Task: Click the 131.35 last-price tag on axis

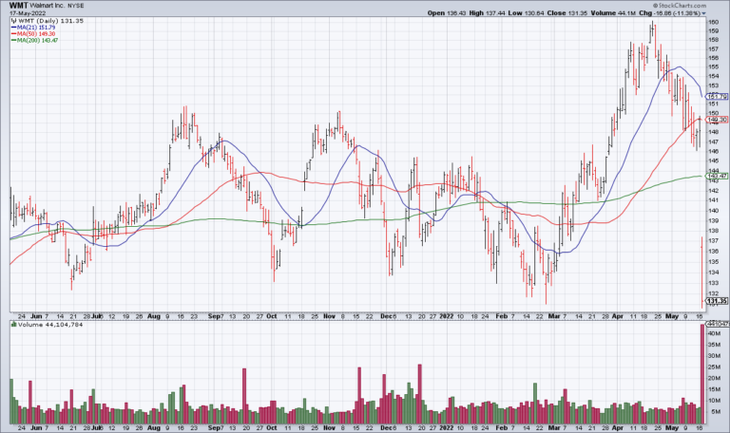Action: pyautogui.click(x=717, y=301)
